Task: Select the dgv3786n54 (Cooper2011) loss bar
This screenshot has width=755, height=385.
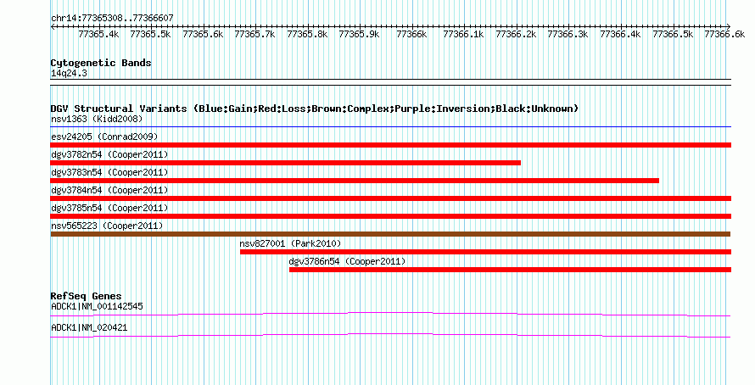Action: [510, 270]
